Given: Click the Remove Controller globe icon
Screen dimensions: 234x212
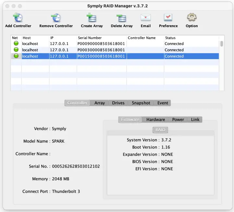Looking at the screenshot, I should [56, 18].
